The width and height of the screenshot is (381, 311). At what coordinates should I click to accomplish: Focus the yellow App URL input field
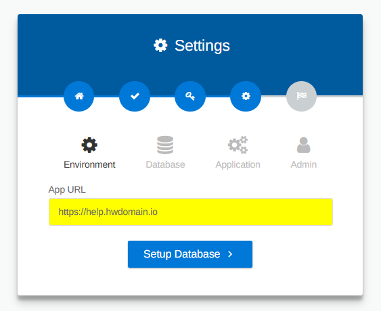click(x=191, y=212)
